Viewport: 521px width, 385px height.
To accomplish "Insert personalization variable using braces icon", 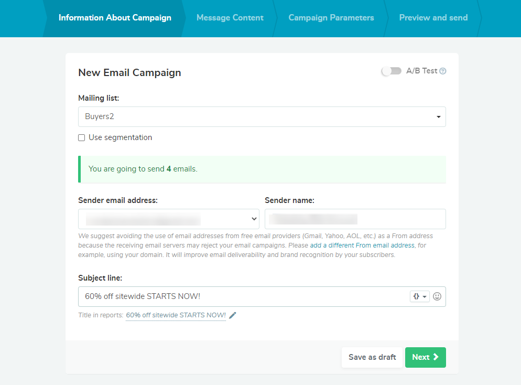I will point(417,296).
